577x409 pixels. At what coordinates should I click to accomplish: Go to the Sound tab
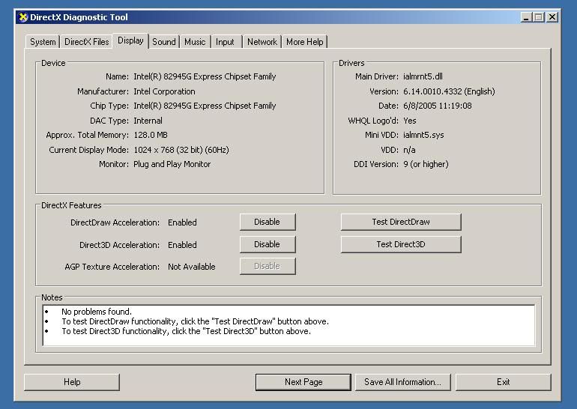pos(164,42)
